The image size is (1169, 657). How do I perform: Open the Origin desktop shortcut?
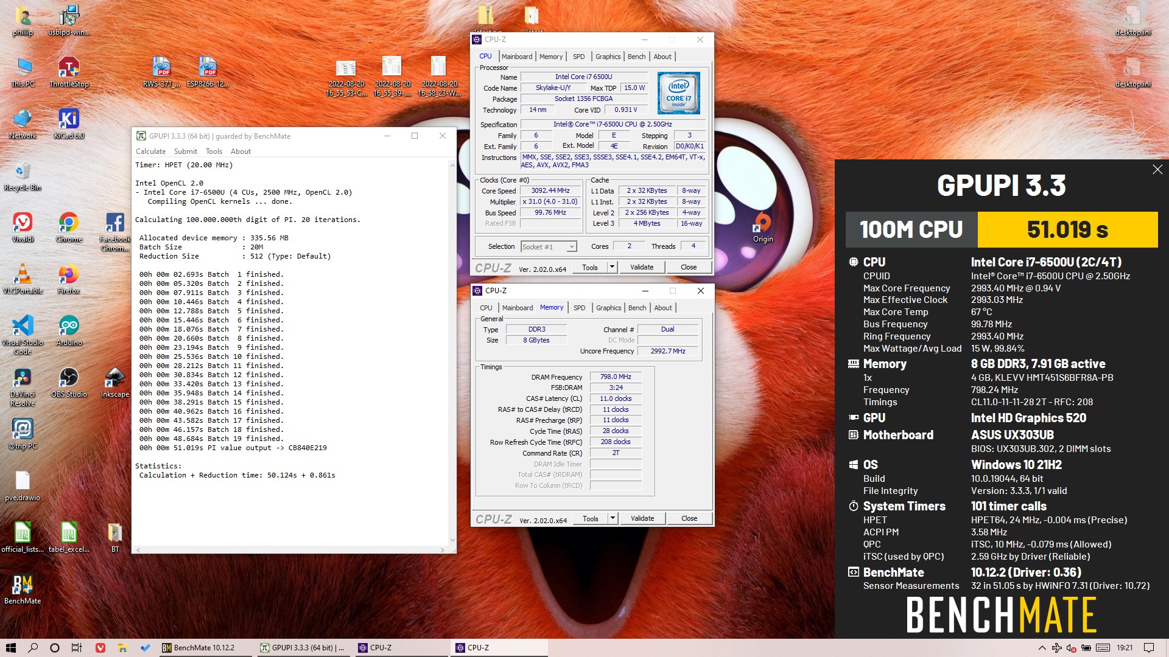[763, 227]
